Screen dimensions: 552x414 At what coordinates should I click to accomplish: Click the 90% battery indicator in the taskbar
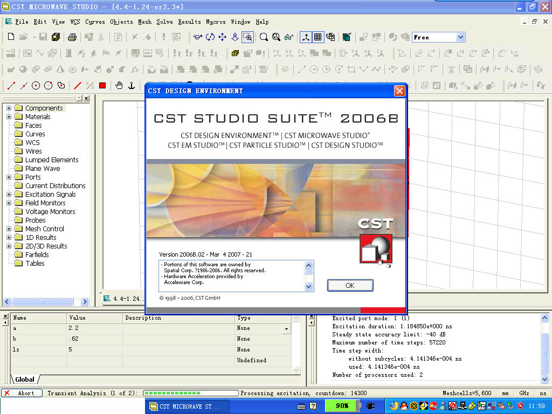coord(342,406)
